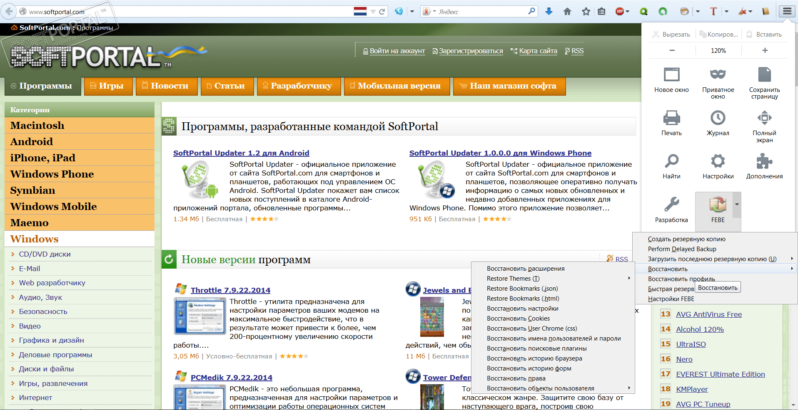Click the red T toolbar icon
The height and width of the screenshot is (410, 798).
(713, 12)
